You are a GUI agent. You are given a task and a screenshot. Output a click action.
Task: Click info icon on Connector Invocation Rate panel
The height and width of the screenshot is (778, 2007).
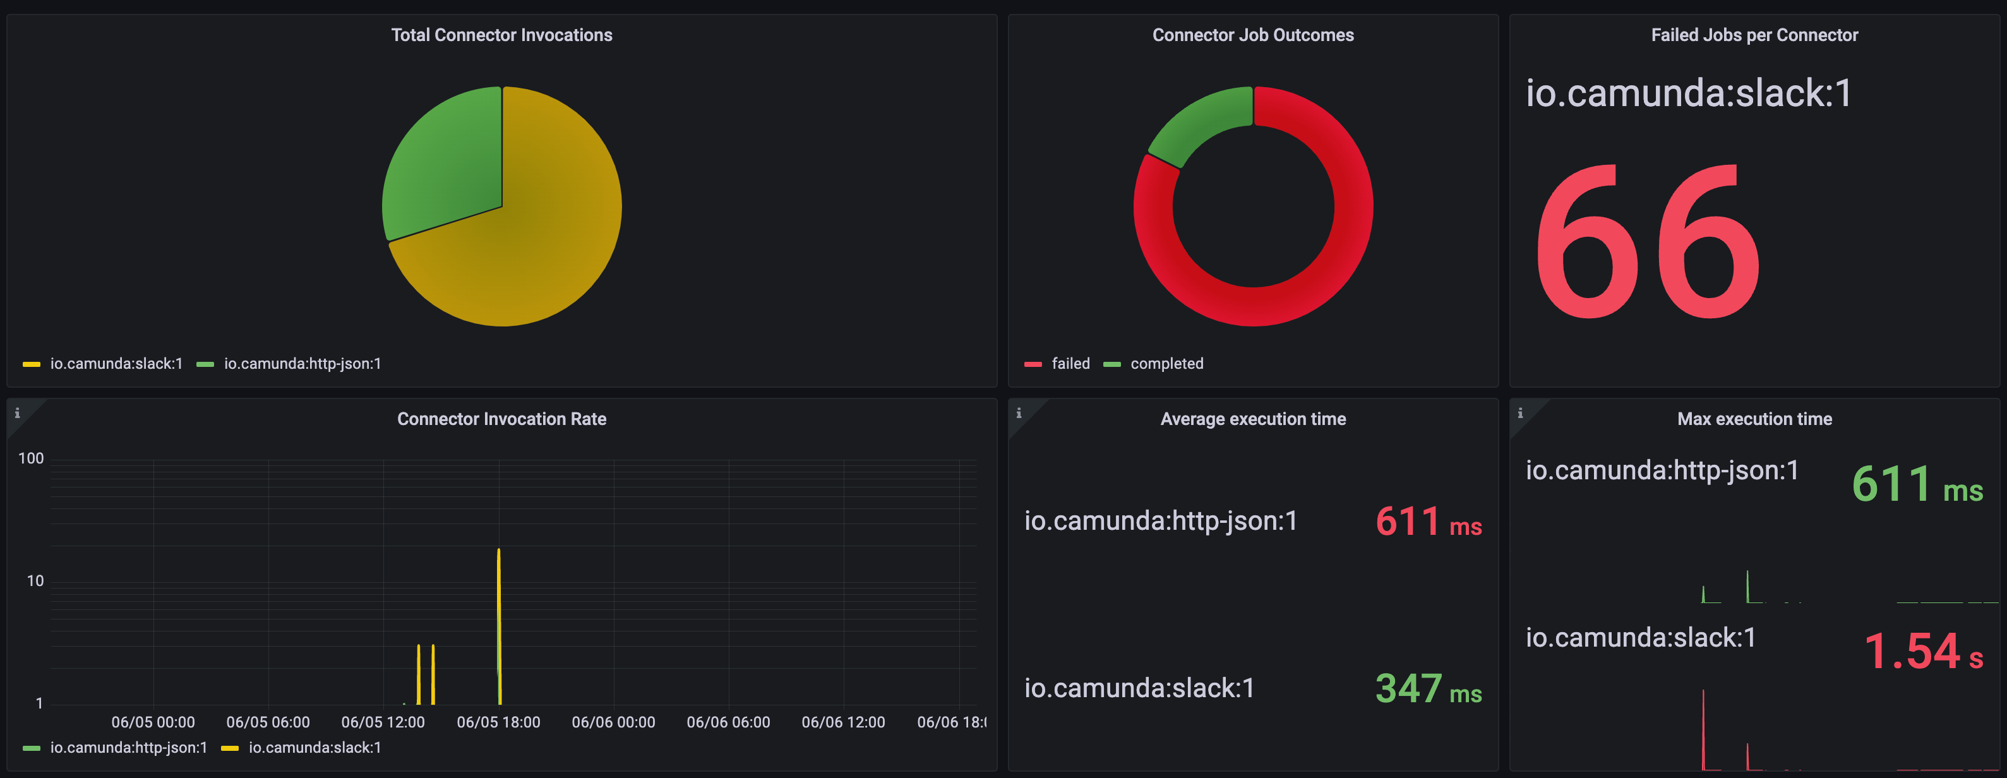click(x=17, y=414)
